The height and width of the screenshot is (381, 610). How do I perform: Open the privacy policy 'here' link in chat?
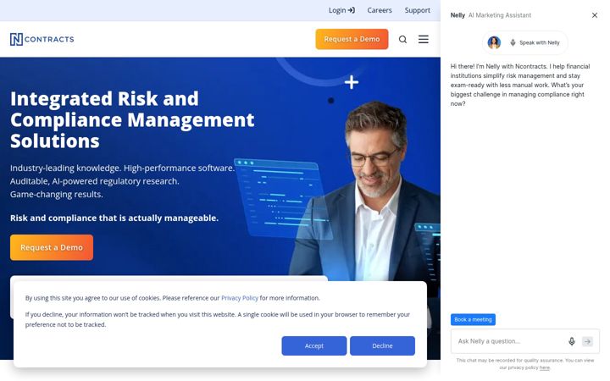(545, 367)
